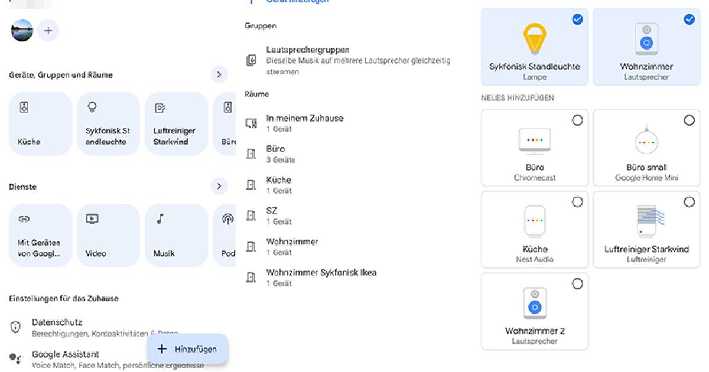Open Datenschutz settings shield icon

(x=16, y=327)
